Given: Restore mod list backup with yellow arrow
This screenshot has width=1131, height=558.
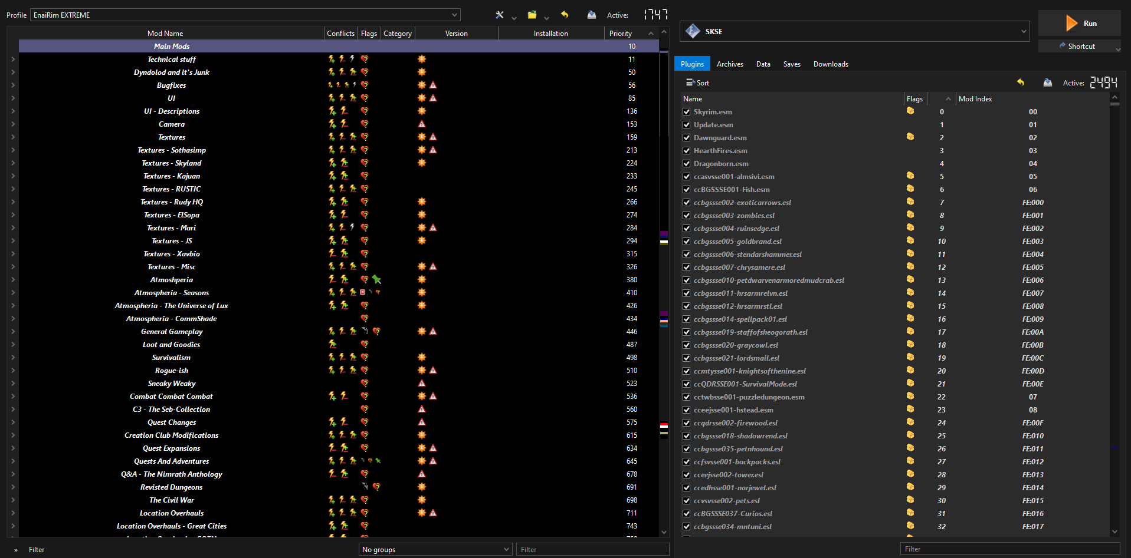Looking at the screenshot, I should [565, 15].
